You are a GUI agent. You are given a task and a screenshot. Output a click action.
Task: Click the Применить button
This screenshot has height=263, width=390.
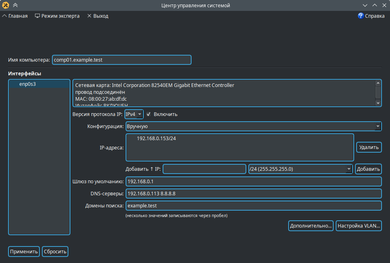tap(24, 251)
